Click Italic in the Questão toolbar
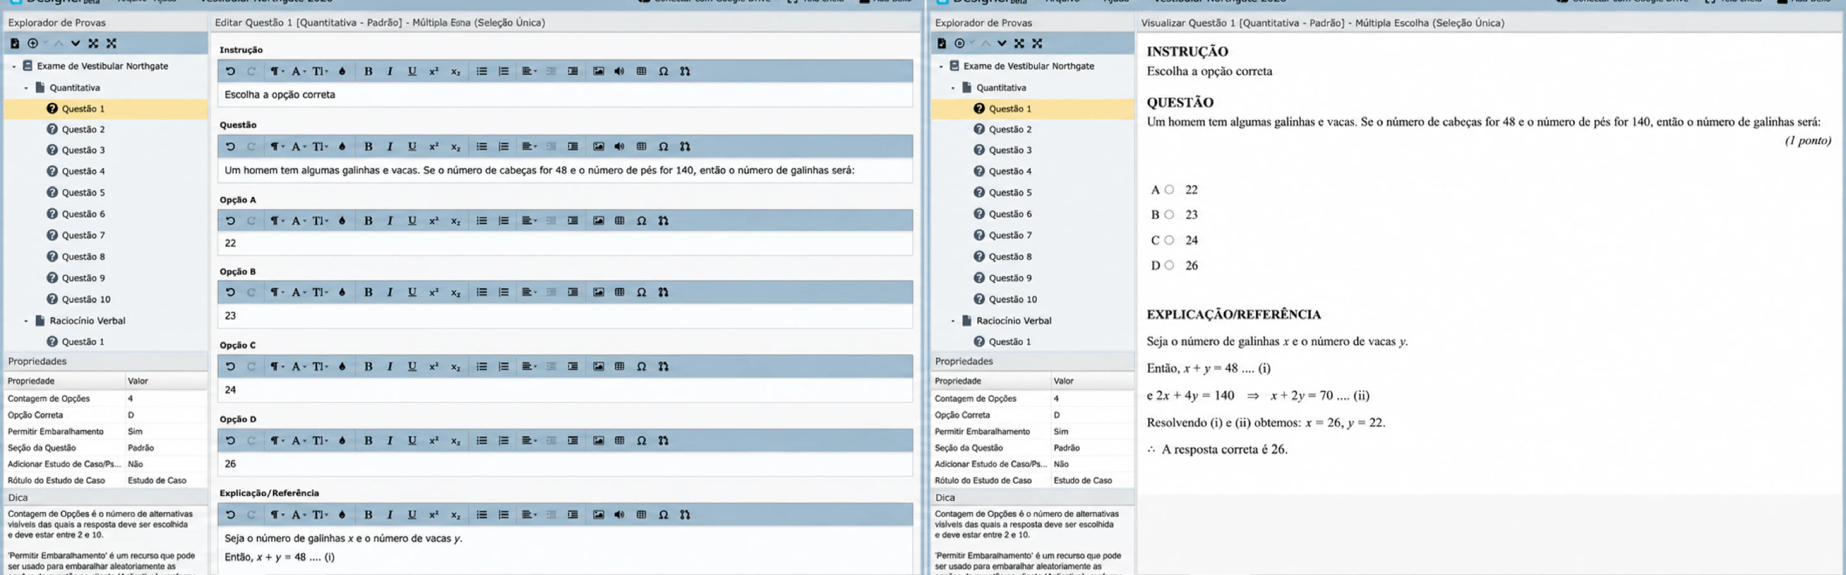Image resolution: width=1846 pixels, height=575 pixels. [x=390, y=146]
